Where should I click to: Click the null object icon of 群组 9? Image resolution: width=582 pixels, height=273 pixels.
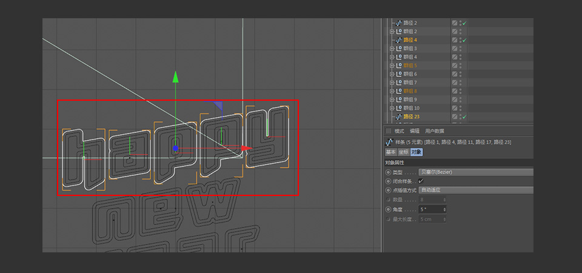(x=399, y=100)
